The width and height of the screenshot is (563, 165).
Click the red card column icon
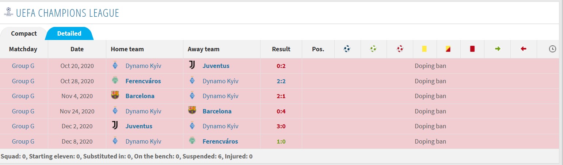pos(472,49)
